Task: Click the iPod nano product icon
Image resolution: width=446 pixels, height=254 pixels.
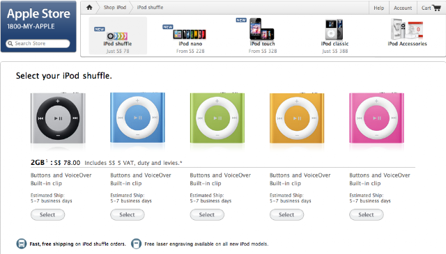Action: click(190, 34)
